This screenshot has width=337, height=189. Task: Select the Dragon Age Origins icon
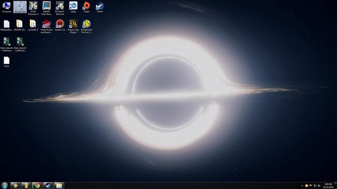click(73, 26)
